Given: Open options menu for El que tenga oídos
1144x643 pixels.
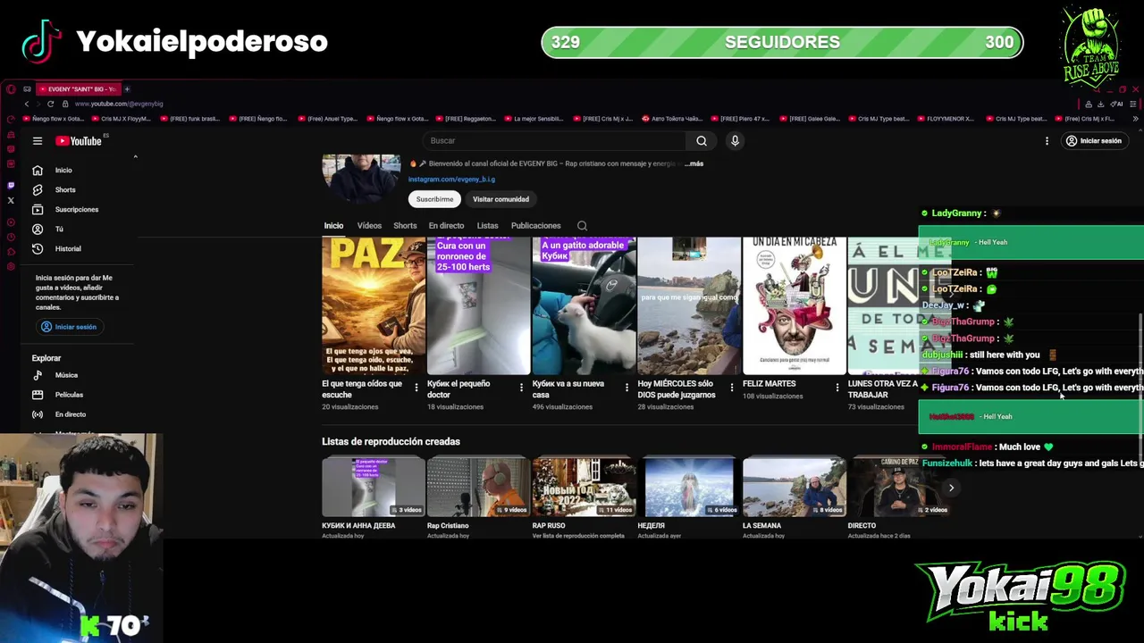Looking at the screenshot, I should (x=416, y=388).
